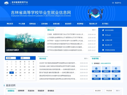Switch to the 现场宣讲 tab
127x95 pixels.
(x=41, y=91)
